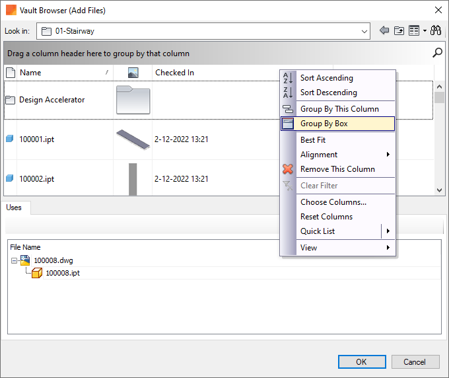
Task: Select the Design Accelerator folder row
Action: (x=218, y=100)
